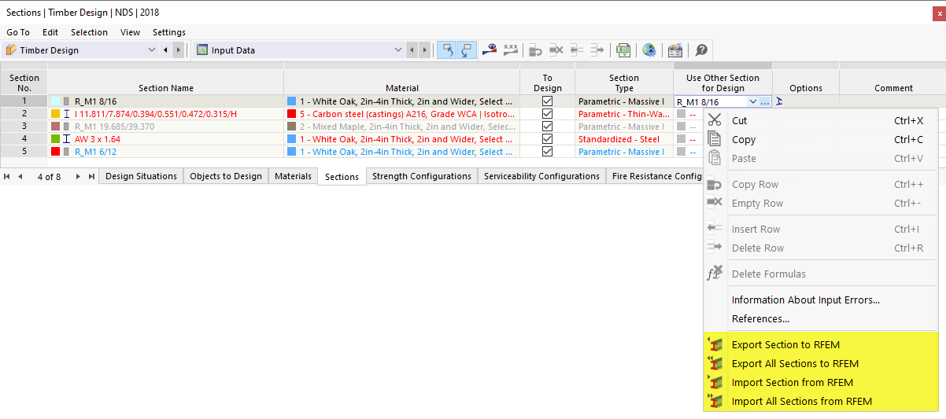
Task: Click the Copy icon in context menu
Action: 715,139
